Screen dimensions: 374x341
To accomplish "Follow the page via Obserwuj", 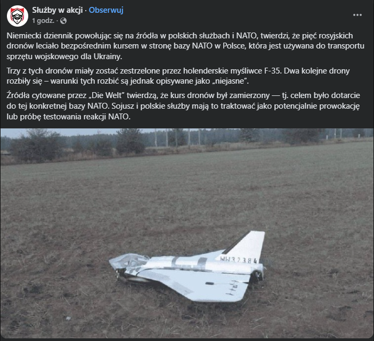I will click(x=106, y=10).
